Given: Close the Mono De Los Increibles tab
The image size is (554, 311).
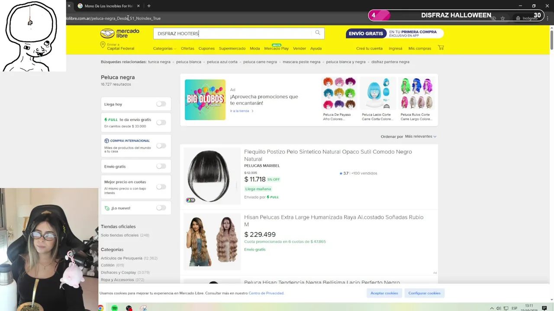Looking at the screenshot, I should (138, 6).
